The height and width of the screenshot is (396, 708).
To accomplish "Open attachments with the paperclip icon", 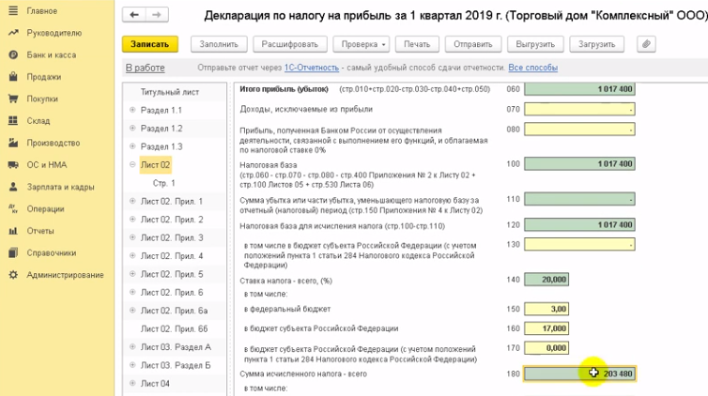I will (645, 44).
